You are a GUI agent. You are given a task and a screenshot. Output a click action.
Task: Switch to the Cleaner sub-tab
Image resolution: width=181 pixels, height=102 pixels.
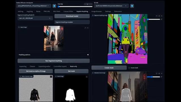(x=32, y=67)
